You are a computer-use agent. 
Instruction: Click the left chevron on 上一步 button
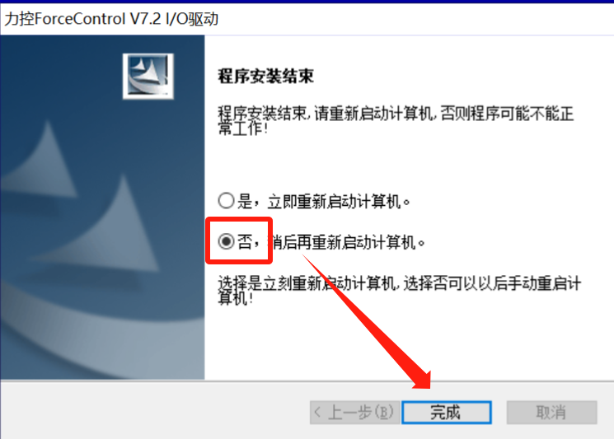click(x=317, y=412)
